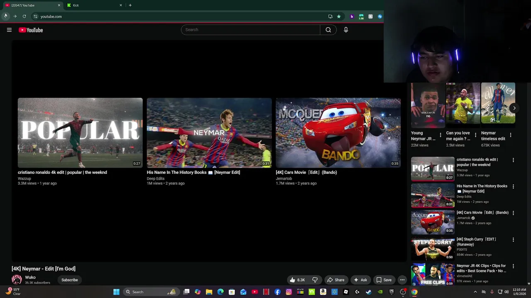Reload the page with refresh icon
This screenshot has height=298, width=531.
tap(24, 17)
